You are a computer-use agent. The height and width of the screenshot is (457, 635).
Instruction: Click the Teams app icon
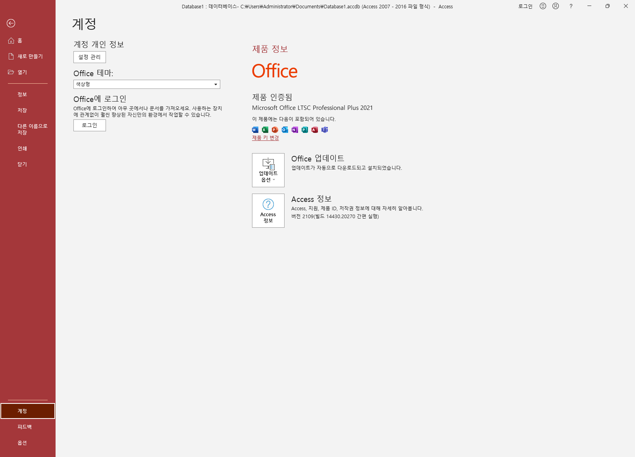(x=325, y=130)
